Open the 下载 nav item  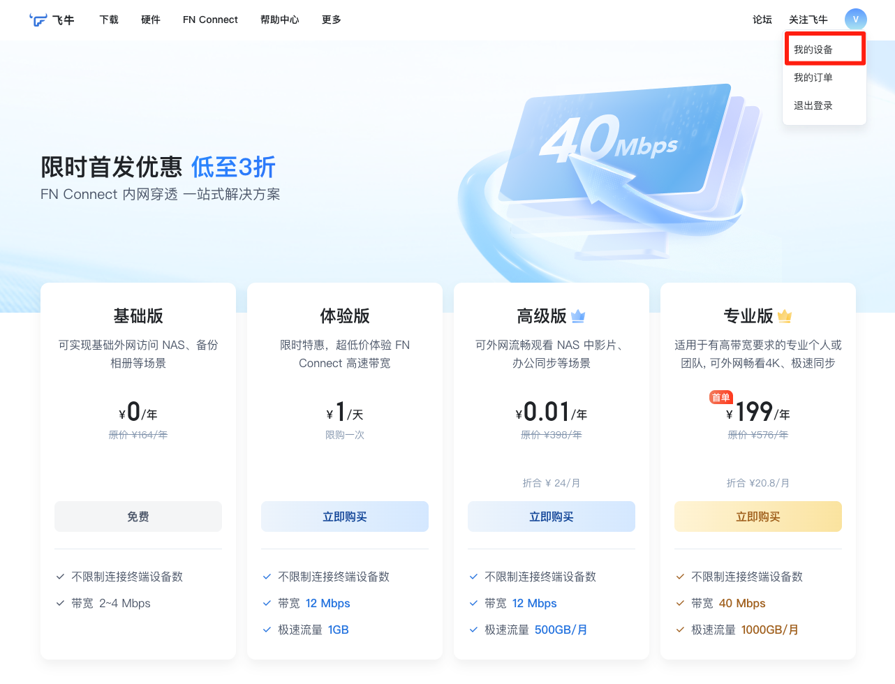click(109, 20)
